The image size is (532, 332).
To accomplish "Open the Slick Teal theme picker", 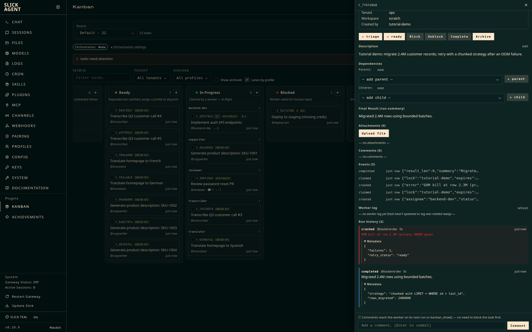I will click(16, 317).
